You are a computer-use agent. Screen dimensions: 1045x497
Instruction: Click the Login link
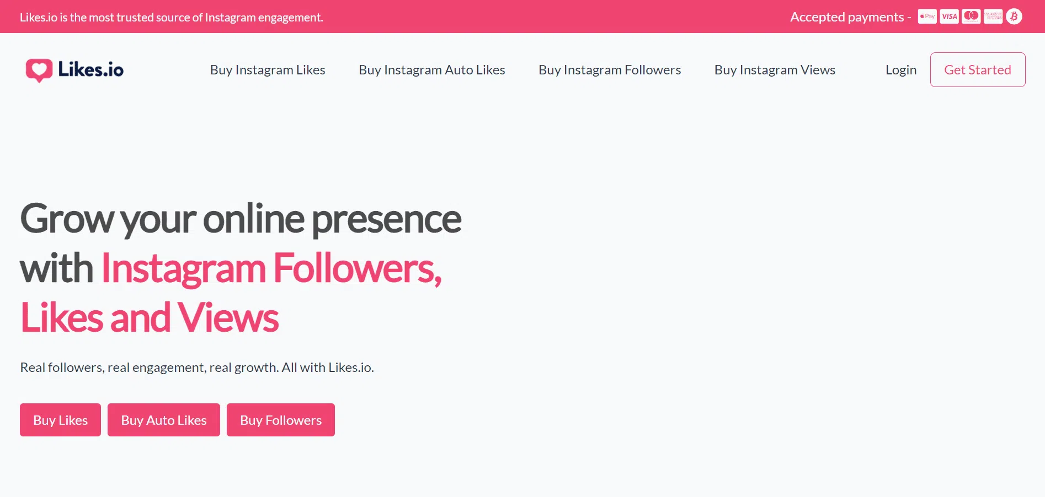[900, 70]
